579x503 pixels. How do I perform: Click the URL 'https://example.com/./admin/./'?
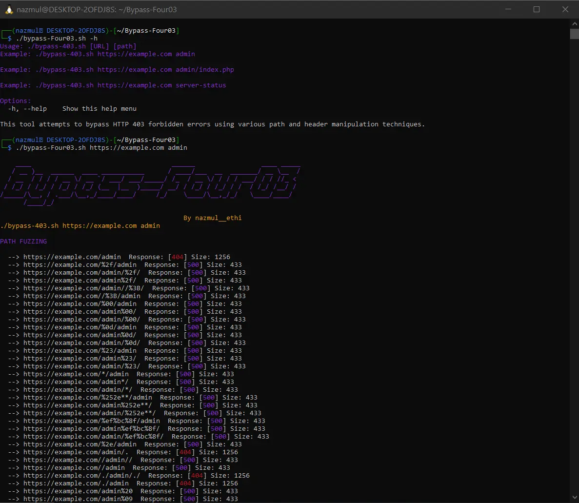point(81,476)
